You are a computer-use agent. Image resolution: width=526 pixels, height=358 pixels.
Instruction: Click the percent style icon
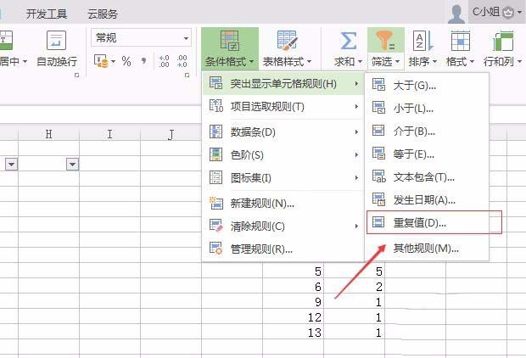(126, 61)
